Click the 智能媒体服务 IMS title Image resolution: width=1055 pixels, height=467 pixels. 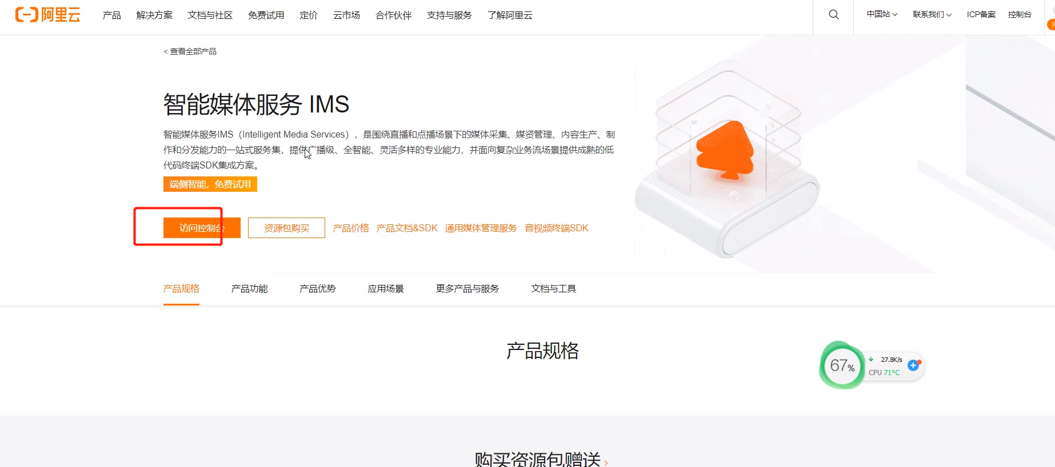tap(256, 104)
